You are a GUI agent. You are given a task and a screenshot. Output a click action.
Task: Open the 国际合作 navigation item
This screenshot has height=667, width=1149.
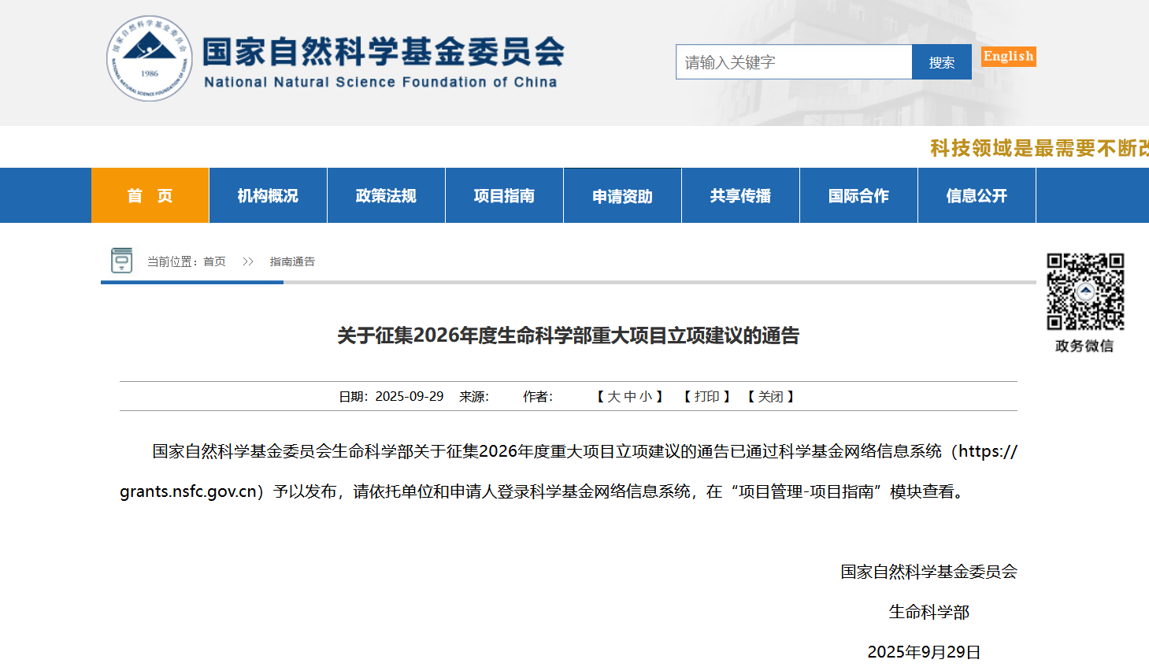pyautogui.click(x=858, y=195)
